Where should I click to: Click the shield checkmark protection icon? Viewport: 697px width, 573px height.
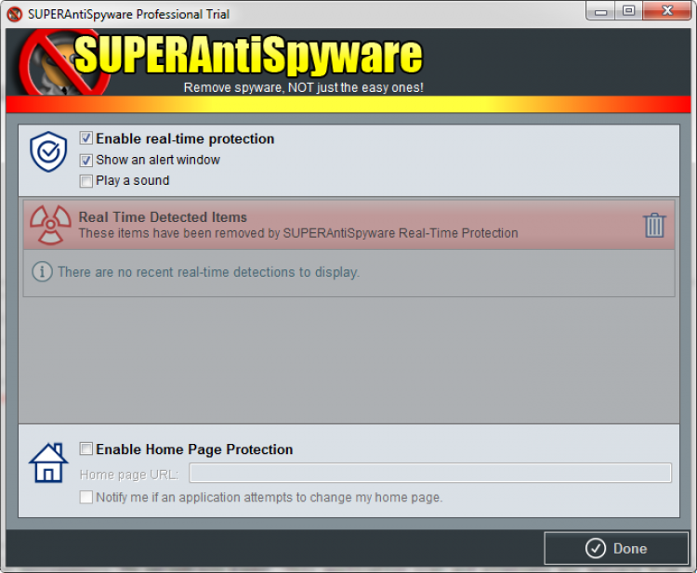click(48, 151)
